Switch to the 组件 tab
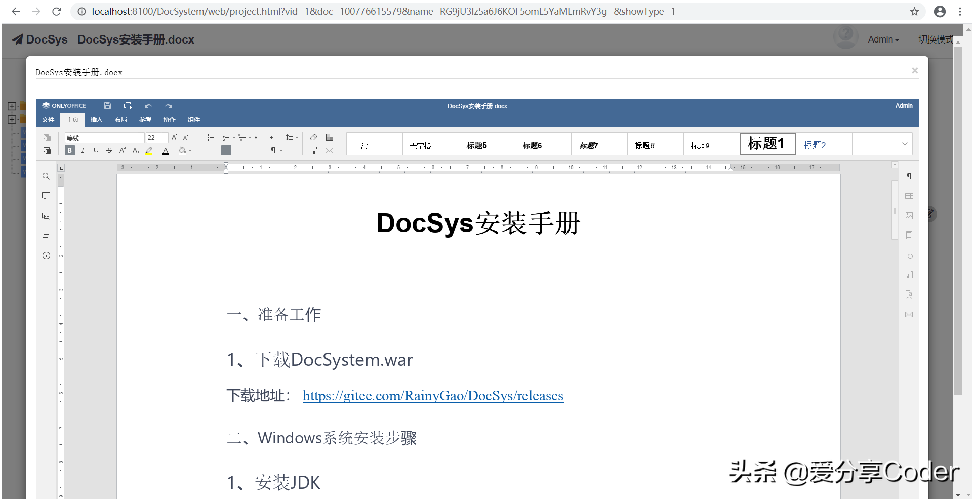The width and height of the screenshot is (974, 499). [x=194, y=120]
